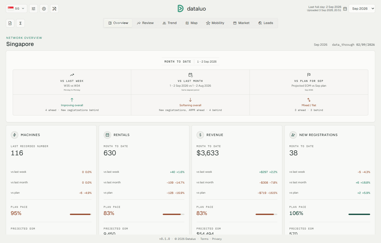Open the Review tab

tap(145, 23)
